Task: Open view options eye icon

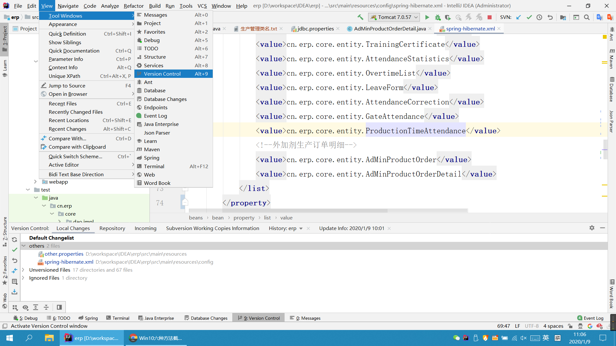Action: tap(25, 307)
